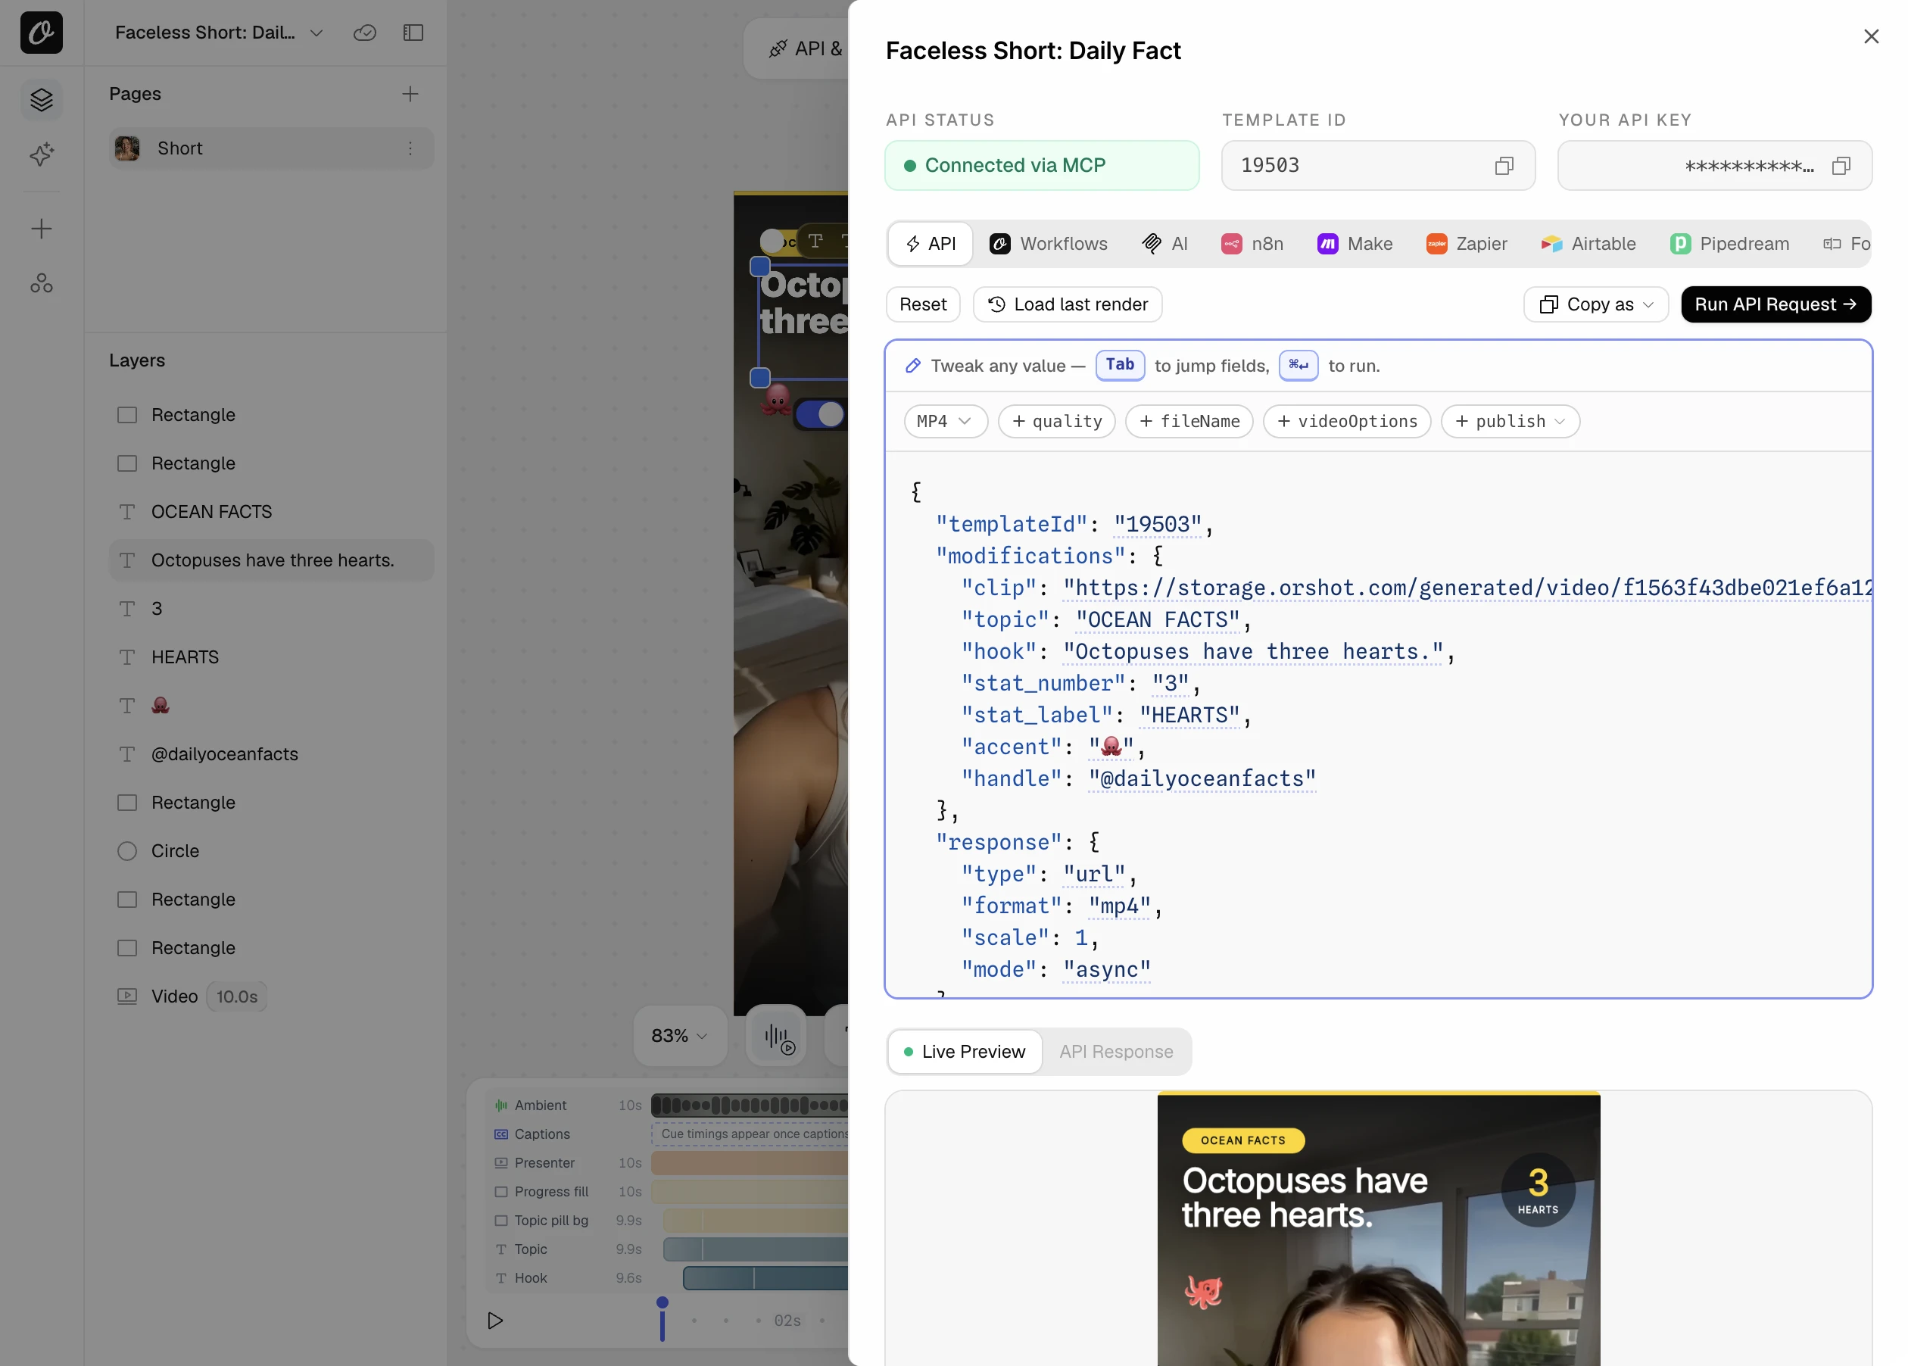Add the videoOptions parameter
This screenshot has width=1908, height=1366.
pos(1346,420)
